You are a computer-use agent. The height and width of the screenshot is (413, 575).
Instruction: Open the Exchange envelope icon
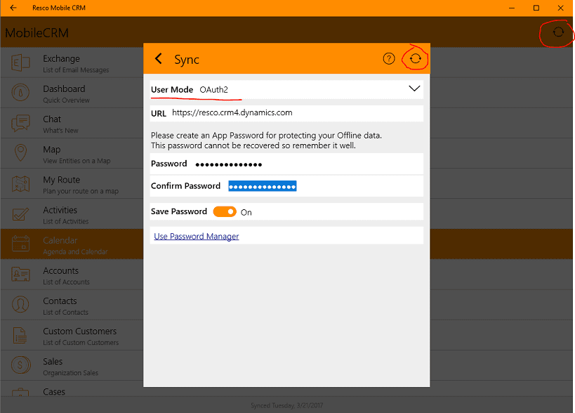(20, 63)
